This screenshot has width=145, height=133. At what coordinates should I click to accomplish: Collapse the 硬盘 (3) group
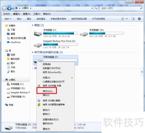point(32,25)
